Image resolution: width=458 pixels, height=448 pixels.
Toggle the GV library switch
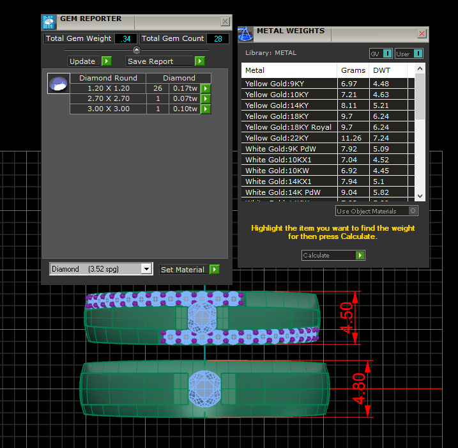tap(387, 54)
